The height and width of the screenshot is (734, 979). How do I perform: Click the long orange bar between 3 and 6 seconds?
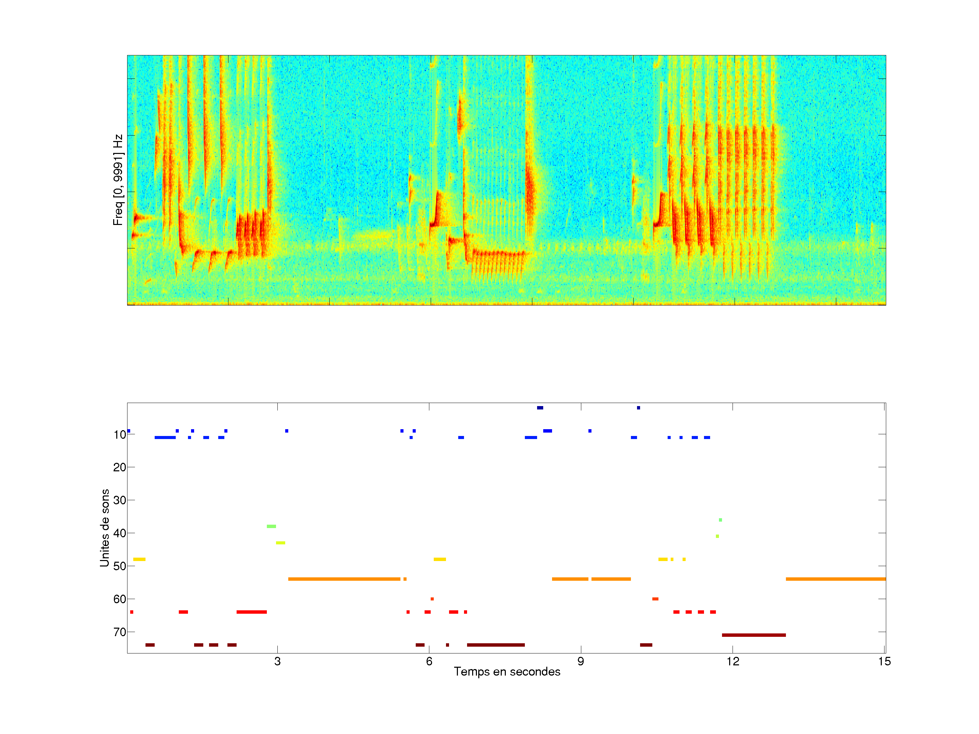(x=344, y=579)
